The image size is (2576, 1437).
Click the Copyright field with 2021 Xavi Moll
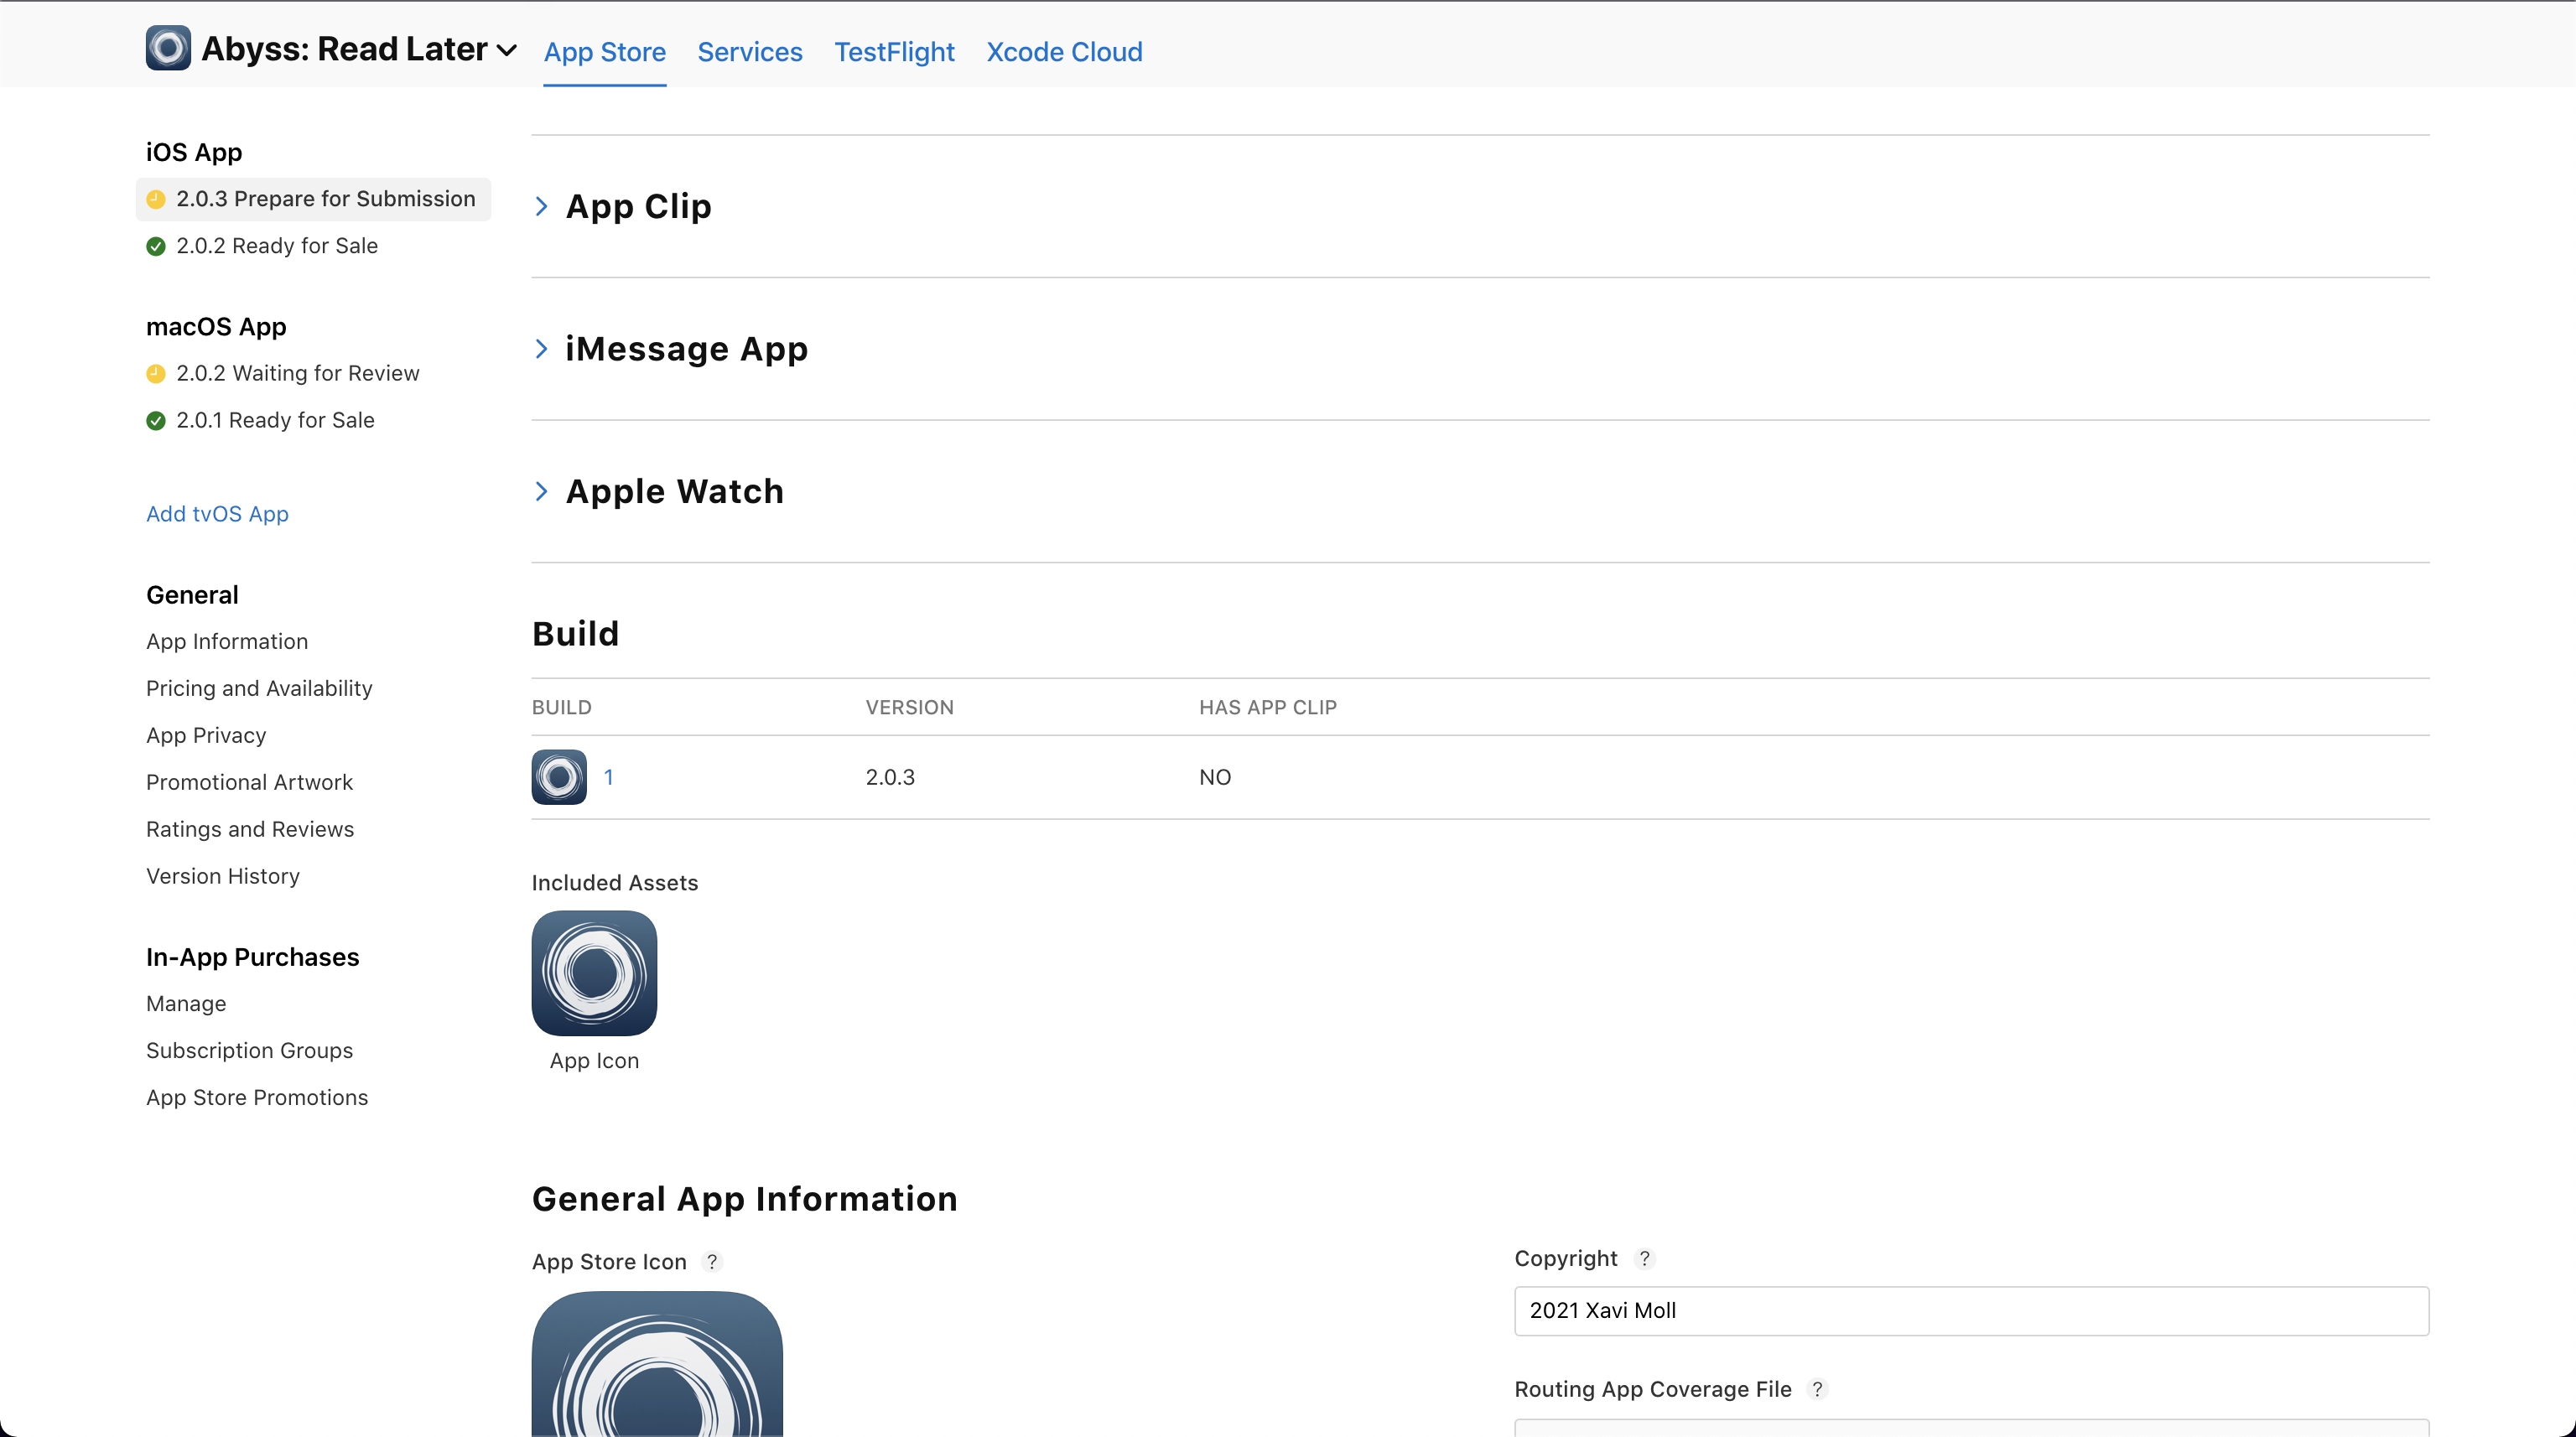(1971, 1311)
